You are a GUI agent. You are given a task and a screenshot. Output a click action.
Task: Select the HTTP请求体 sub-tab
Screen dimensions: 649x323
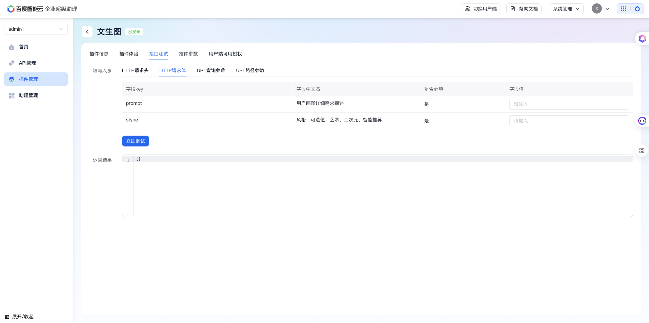[x=173, y=70]
